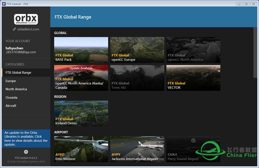The image size is (259, 168).
Task: Click the FTX Central v3.0.2.2 version text
Action: pos(26,158)
